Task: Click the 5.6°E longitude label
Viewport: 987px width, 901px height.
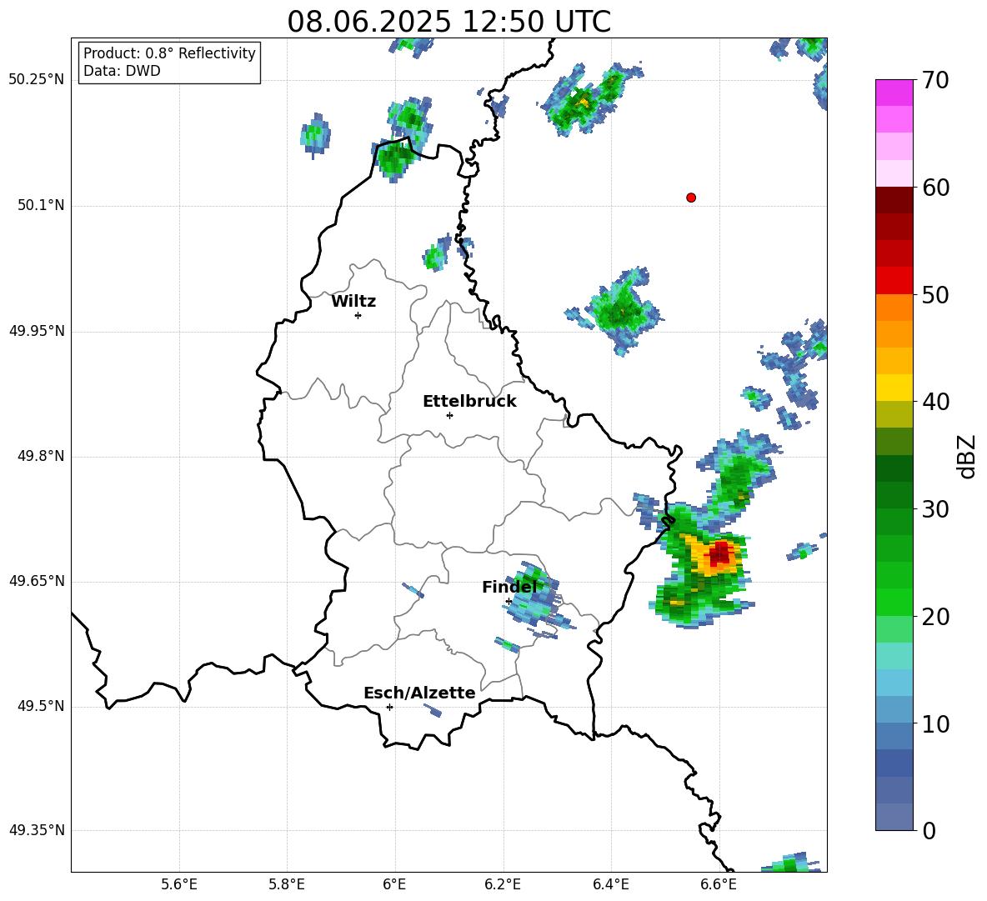Action: [179, 884]
